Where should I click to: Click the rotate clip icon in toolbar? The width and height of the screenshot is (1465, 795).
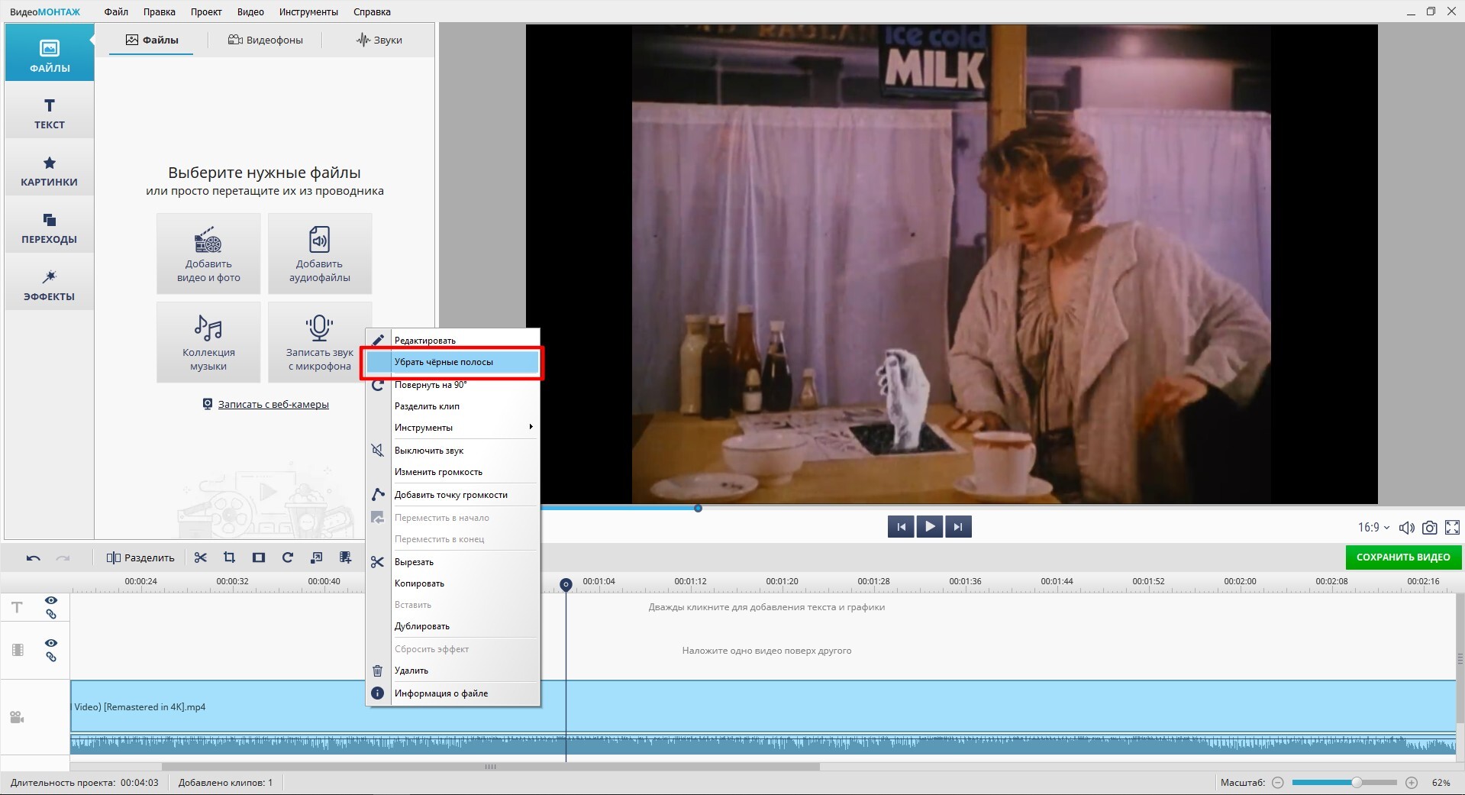[x=288, y=557]
